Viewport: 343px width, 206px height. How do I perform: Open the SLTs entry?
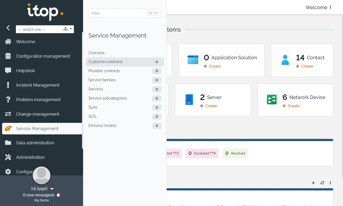point(125,116)
